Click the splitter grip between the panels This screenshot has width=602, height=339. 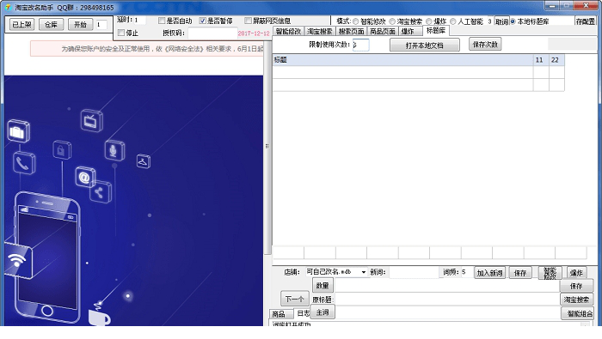(267, 146)
